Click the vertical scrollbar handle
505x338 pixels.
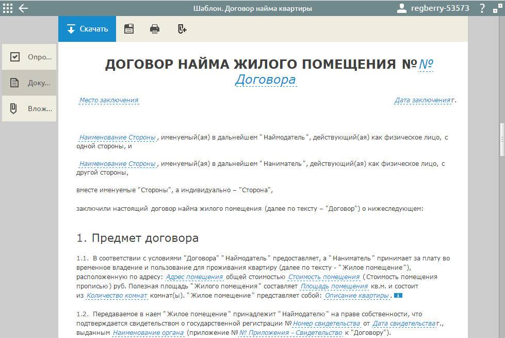[x=502, y=140]
